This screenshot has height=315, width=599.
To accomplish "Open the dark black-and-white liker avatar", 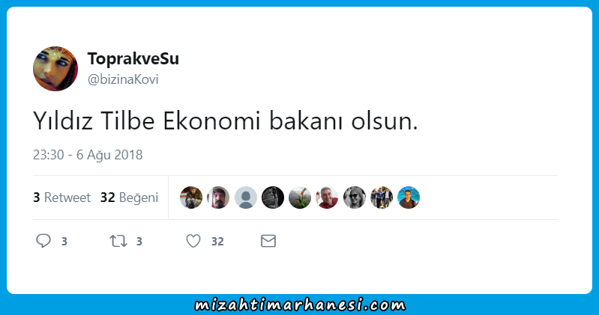I will 273,198.
